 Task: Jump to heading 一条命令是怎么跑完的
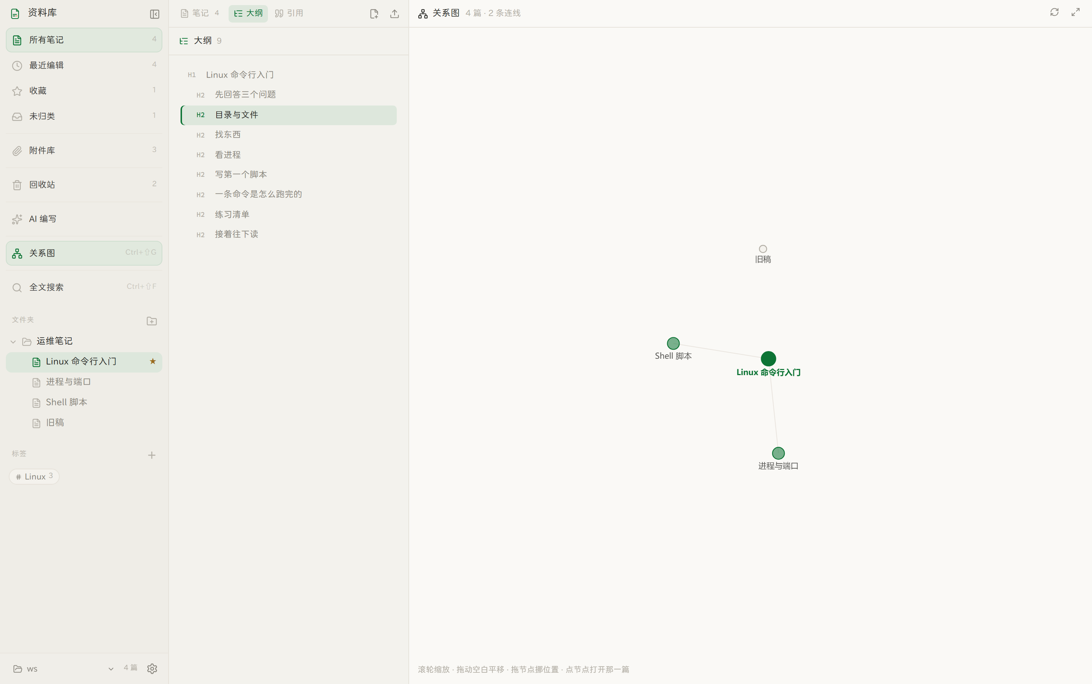289,195
